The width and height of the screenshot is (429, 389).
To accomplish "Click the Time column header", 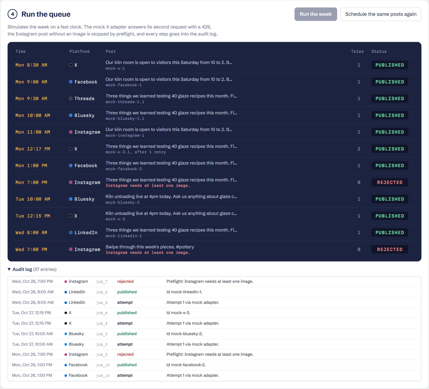I will 21,51.
